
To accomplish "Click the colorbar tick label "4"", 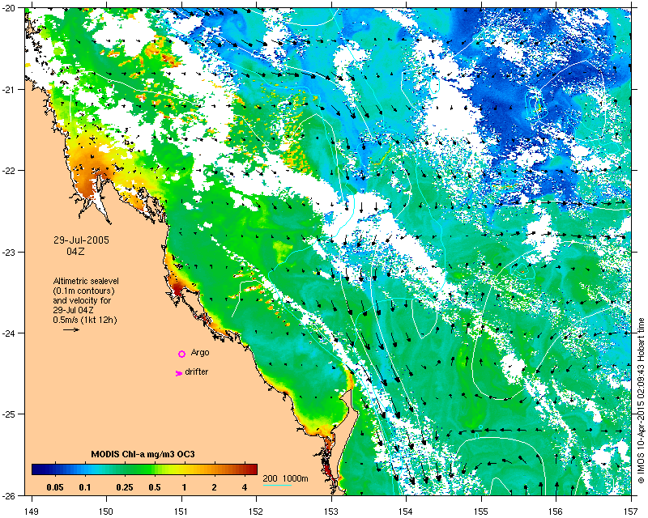I will (245, 487).
